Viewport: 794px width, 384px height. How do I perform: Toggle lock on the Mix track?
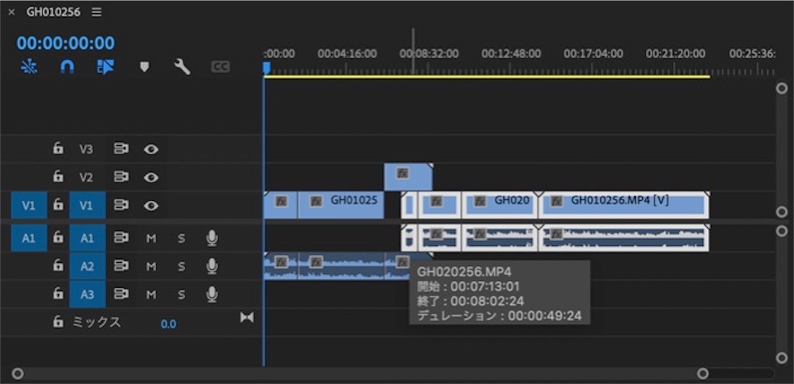tap(58, 322)
